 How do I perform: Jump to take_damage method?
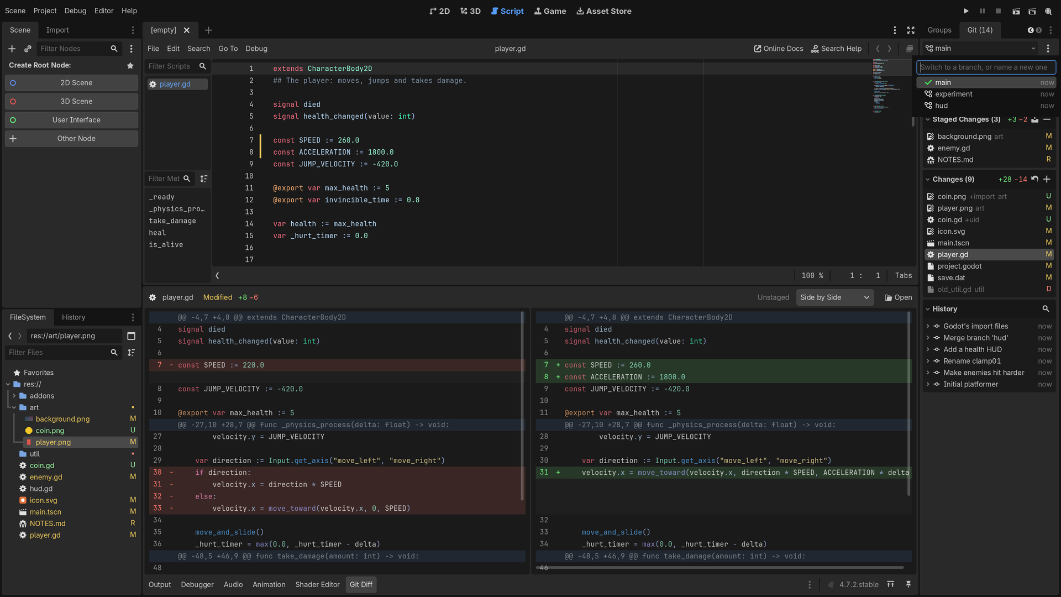172,221
